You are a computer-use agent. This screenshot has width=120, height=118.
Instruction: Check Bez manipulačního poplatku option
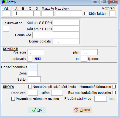point(114,93)
